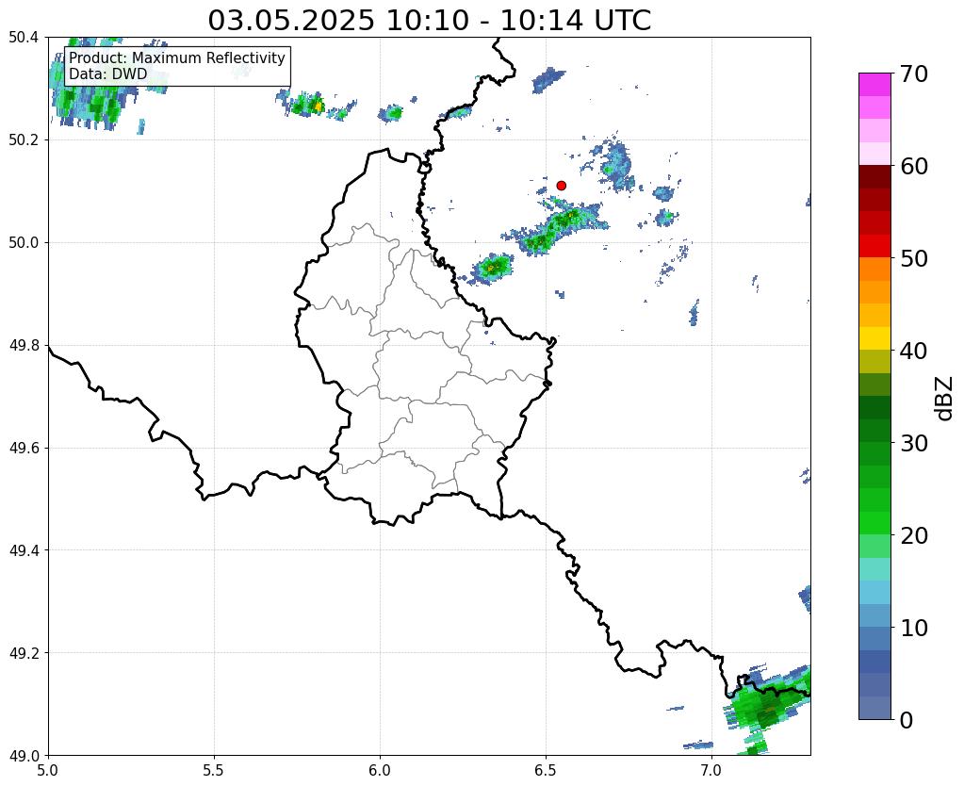This screenshot has width=964, height=786.
Task: Click the colorbar tick label 60
Action: (913, 166)
